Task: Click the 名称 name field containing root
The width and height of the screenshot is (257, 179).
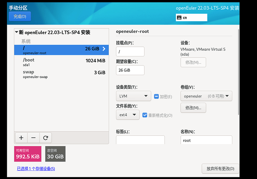Action: pos(206,141)
